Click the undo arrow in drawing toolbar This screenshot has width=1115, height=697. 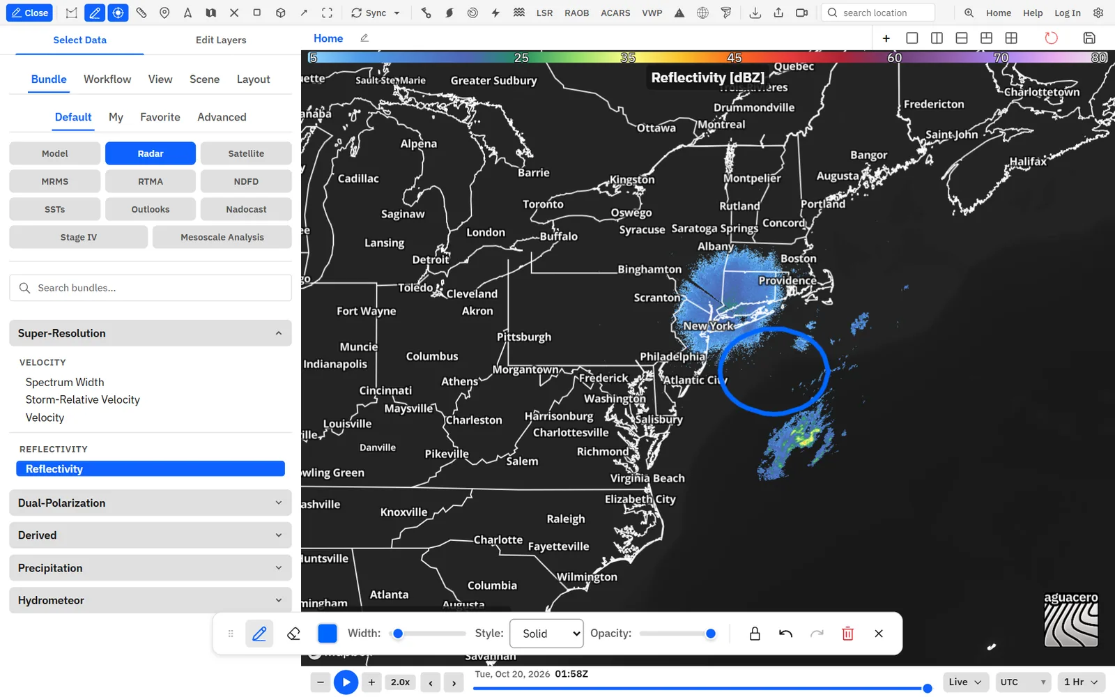(785, 634)
